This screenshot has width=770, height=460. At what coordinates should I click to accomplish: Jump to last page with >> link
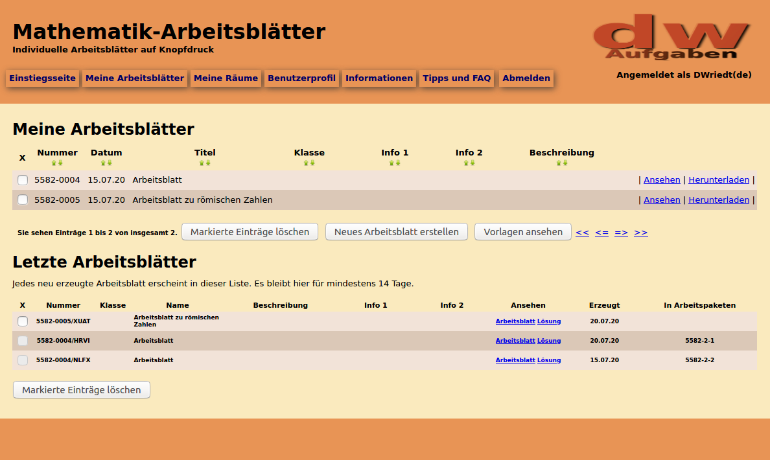pos(640,233)
